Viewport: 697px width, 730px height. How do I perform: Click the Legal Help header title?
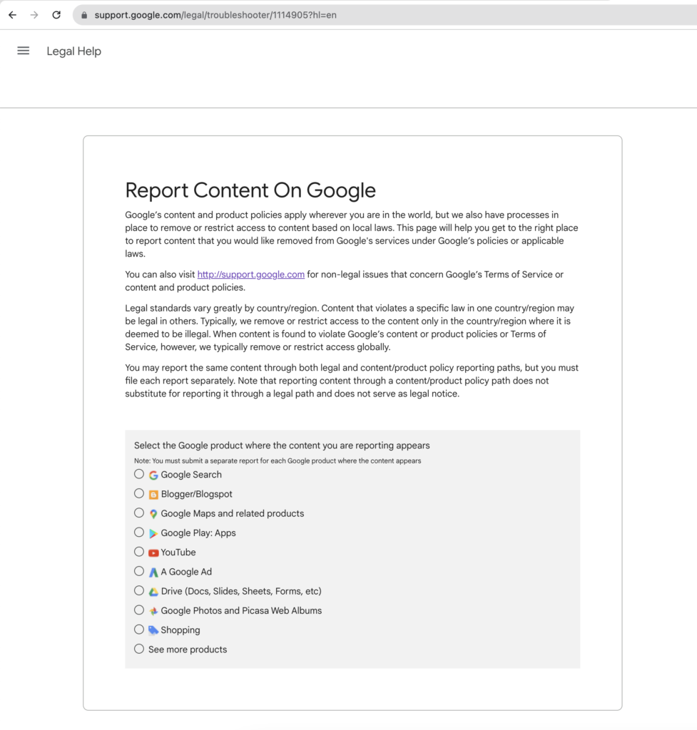click(73, 51)
